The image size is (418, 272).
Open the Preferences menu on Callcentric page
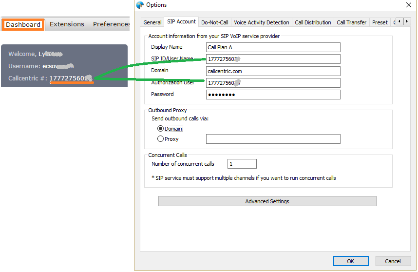pos(112,24)
